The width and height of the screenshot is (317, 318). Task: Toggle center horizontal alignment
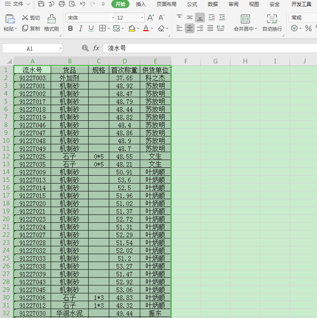coord(190,28)
